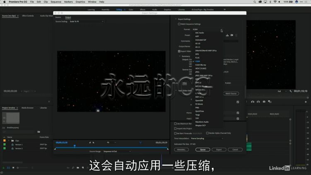Screen dimensions: 311x175
Task: Open the Program Monitor wrench settings icon
Action: (291, 91)
